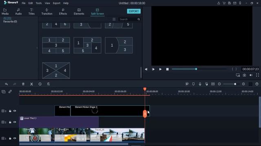Open the Help menu

coord(66,3)
